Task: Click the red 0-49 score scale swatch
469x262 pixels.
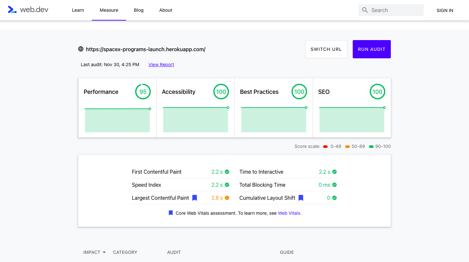Action: pos(325,147)
